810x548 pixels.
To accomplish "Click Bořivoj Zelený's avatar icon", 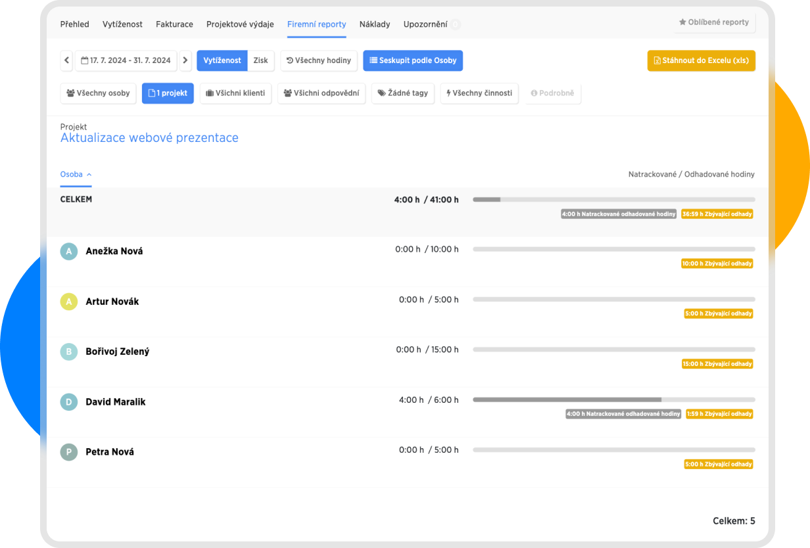I will 69,352.
